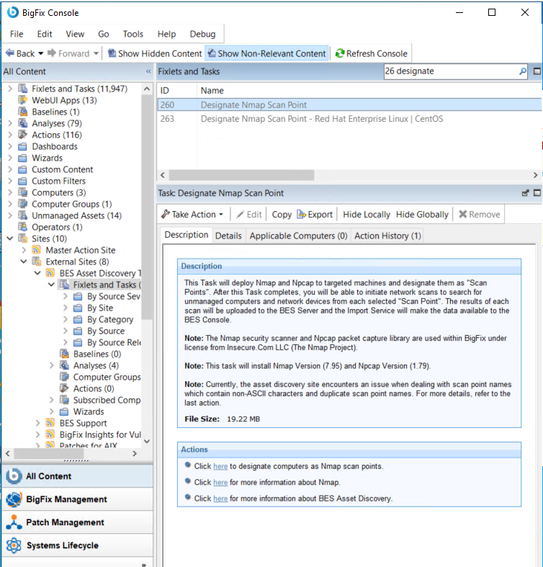Toggle Show Non-Relevant Content
This screenshot has height=567, width=543.
266,53
